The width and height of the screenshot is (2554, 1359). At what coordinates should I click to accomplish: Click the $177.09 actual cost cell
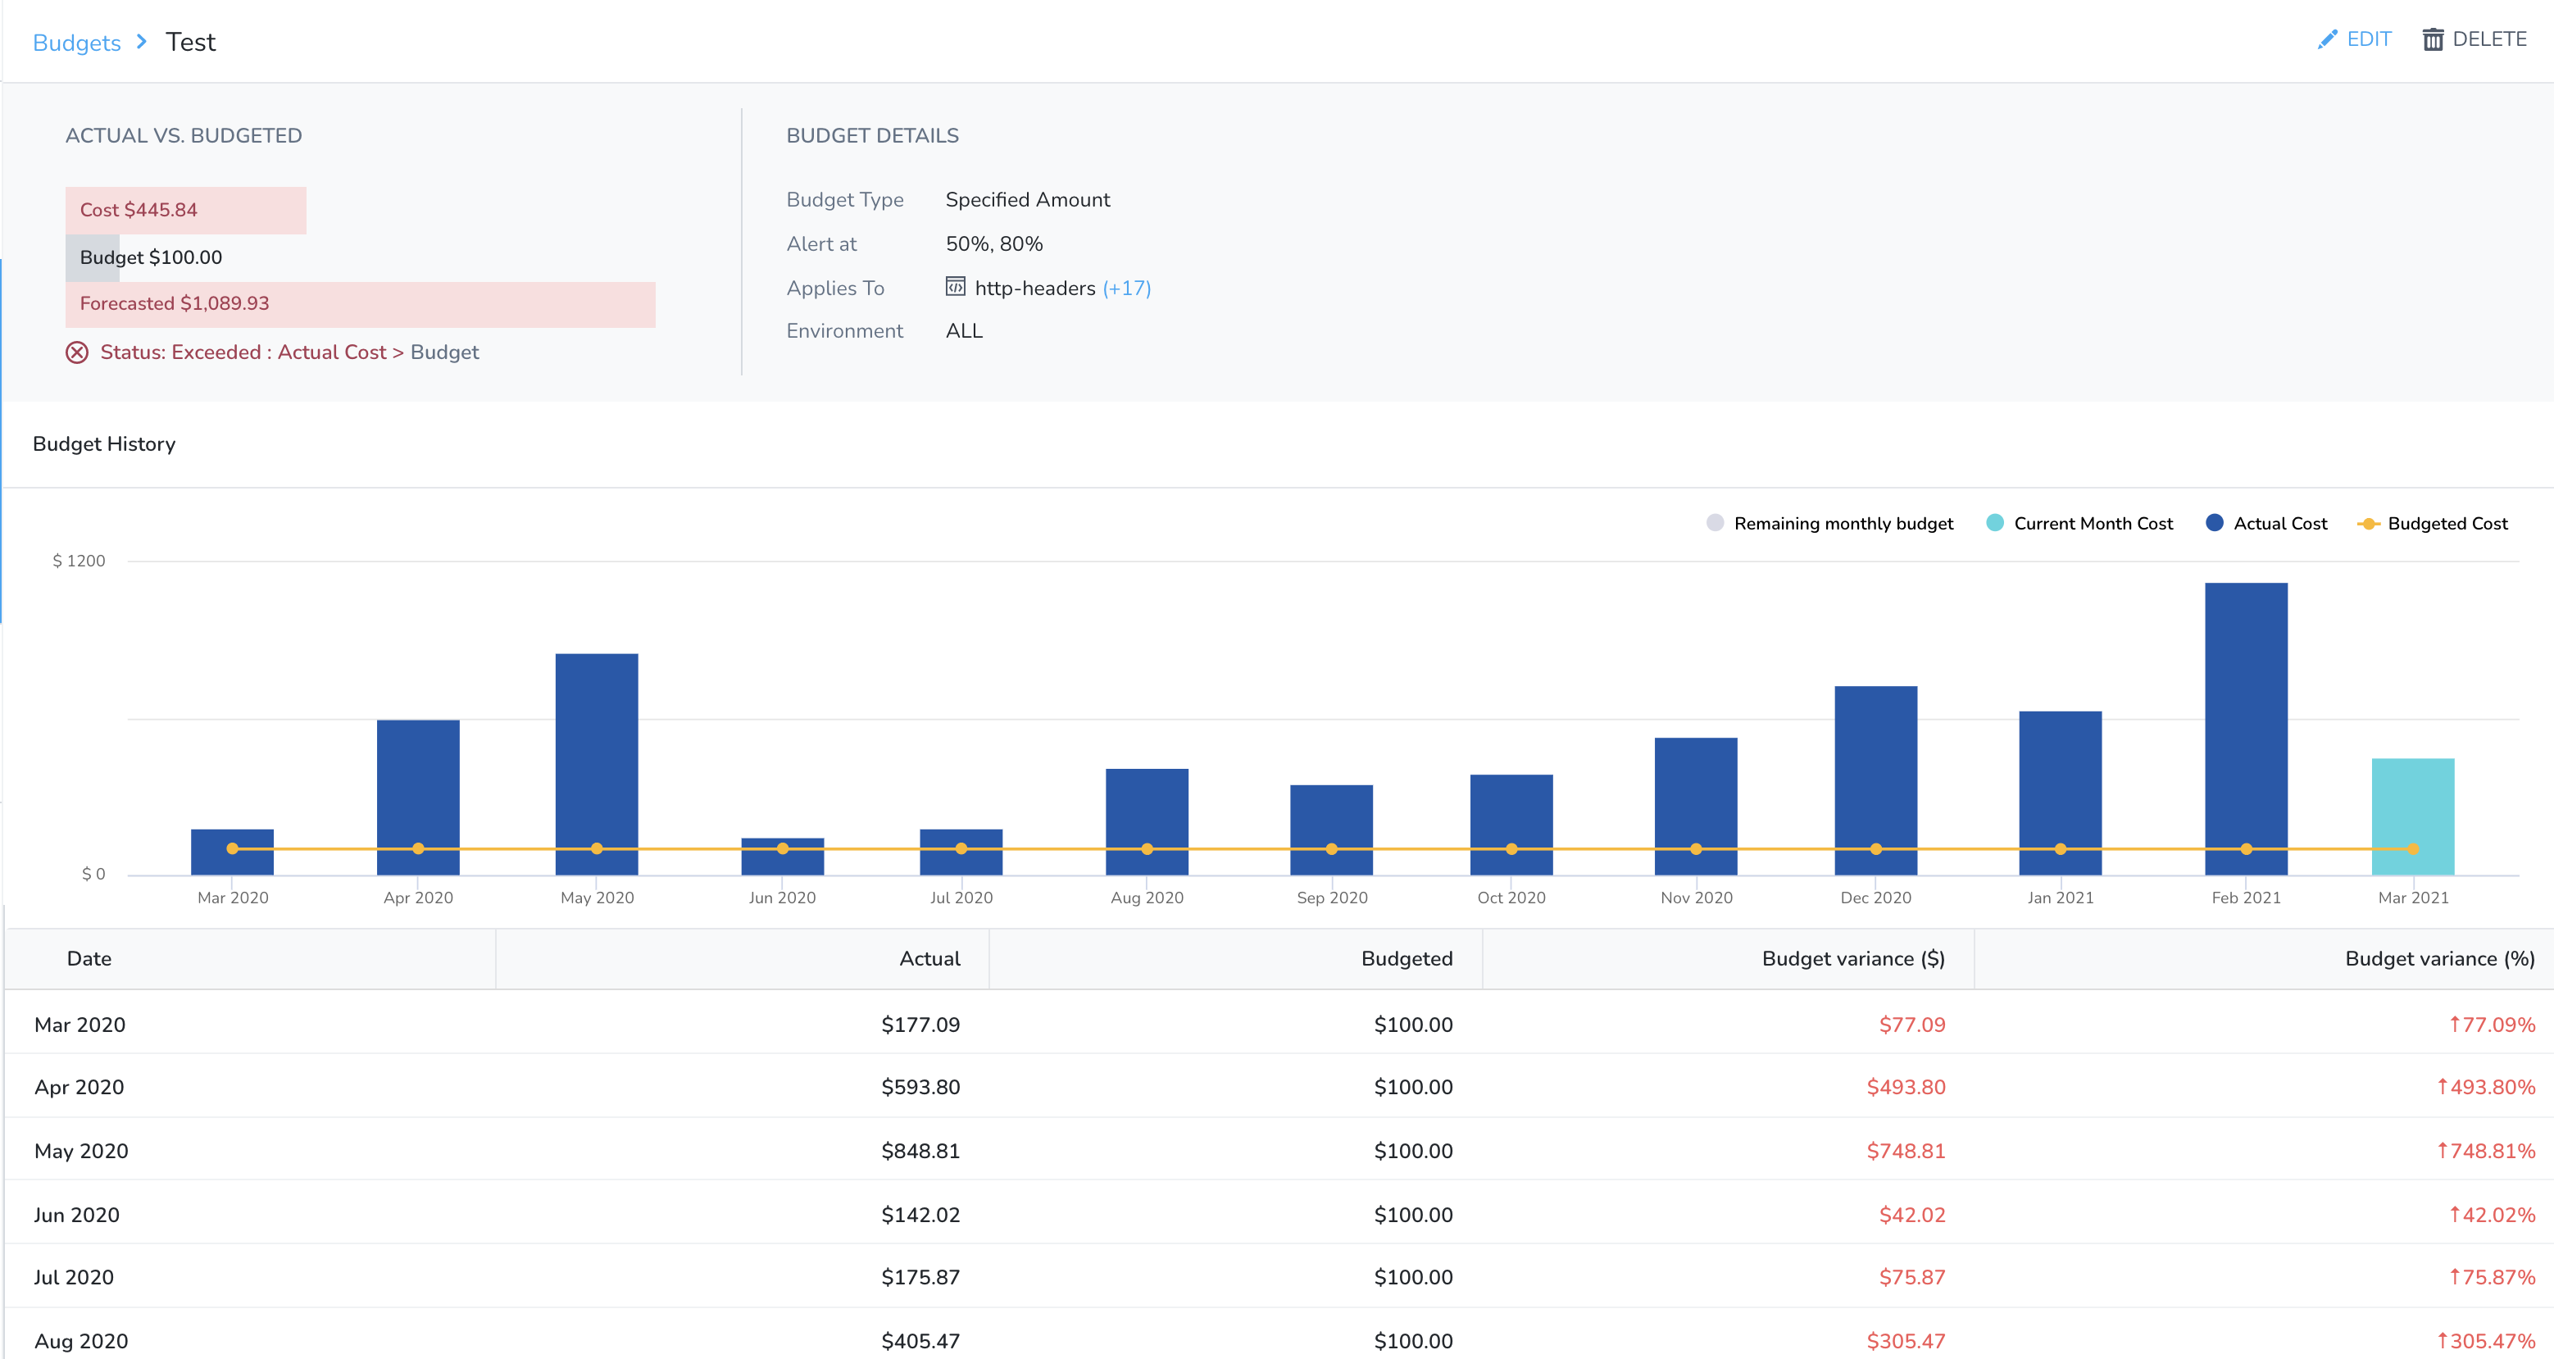click(x=920, y=1025)
